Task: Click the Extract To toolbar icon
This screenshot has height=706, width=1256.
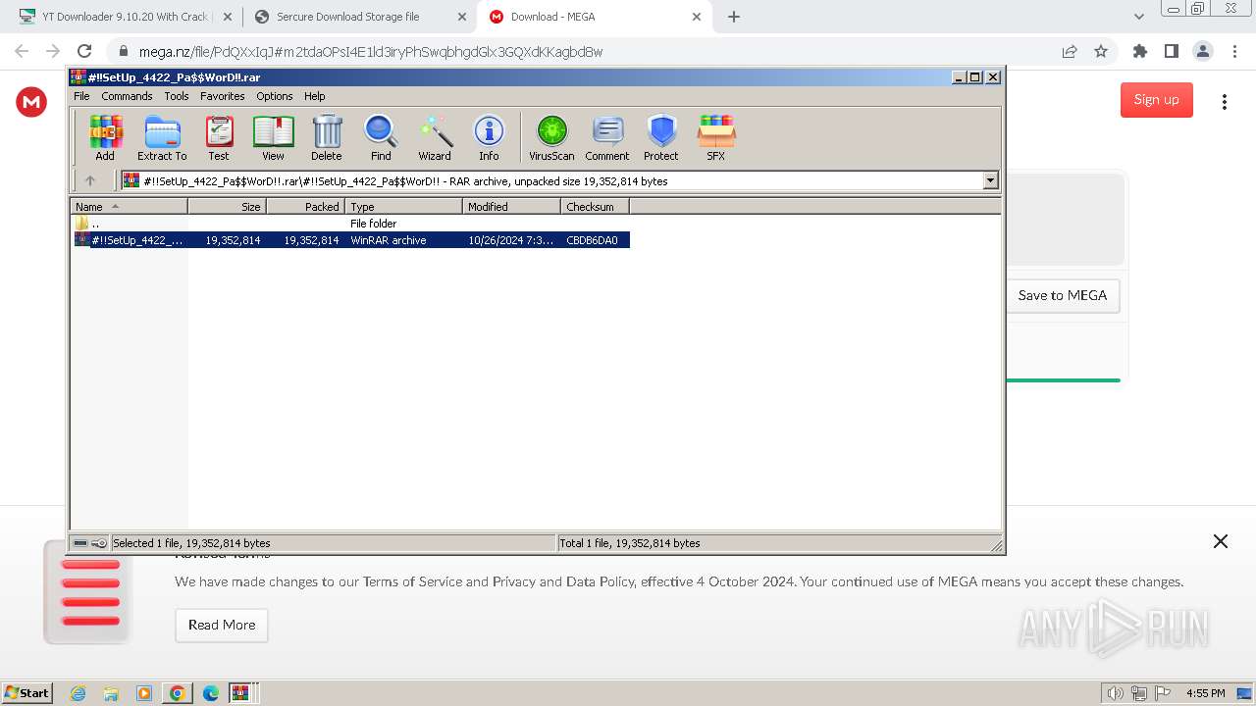Action: pos(162,137)
